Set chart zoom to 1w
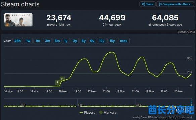 [x=28, y=41]
